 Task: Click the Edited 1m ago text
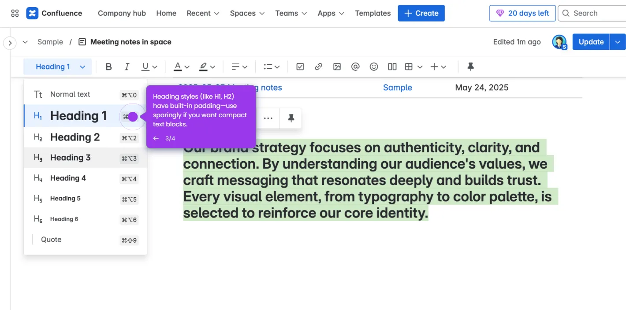(x=517, y=42)
